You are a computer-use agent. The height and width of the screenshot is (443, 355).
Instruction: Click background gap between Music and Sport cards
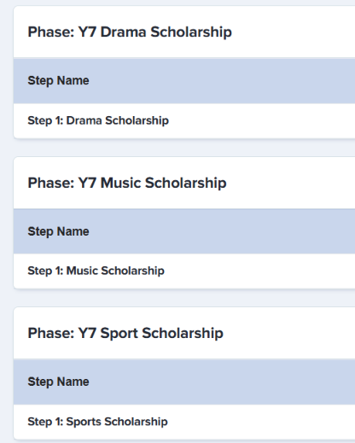click(184, 298)
